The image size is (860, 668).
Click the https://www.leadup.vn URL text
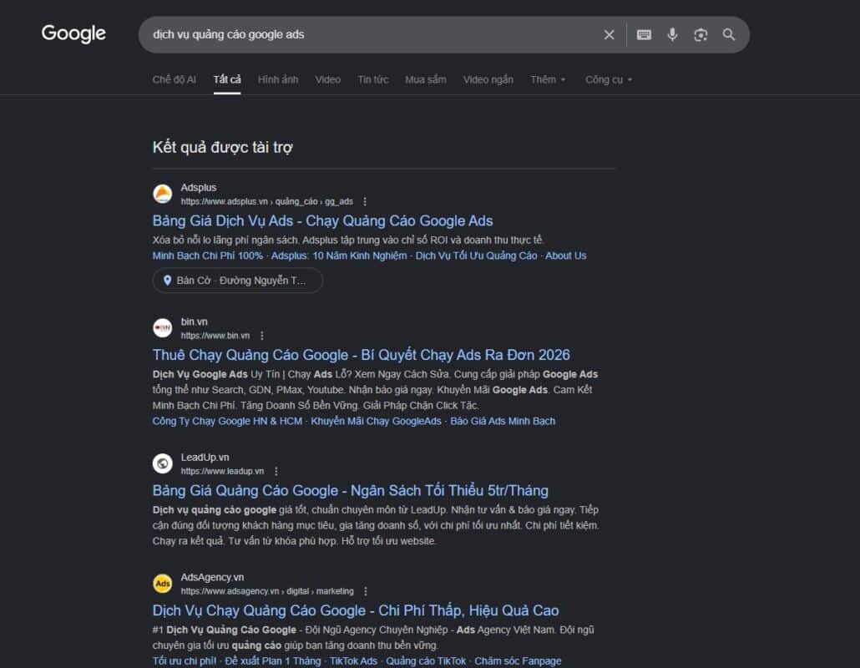tap(222, 471)
